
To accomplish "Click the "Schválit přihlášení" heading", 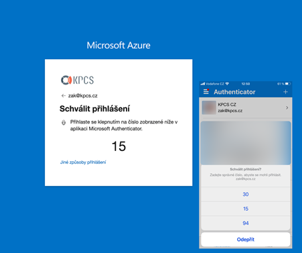I will coord(94,109).
